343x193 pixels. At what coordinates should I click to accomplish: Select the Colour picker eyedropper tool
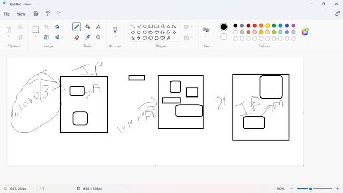pos(87,38)
